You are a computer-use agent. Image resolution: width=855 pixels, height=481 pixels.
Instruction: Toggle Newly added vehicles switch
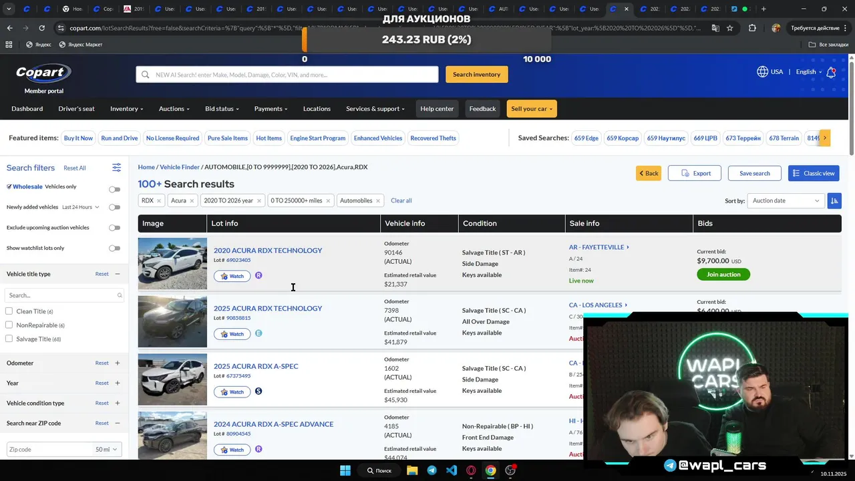tap(115, 207)
